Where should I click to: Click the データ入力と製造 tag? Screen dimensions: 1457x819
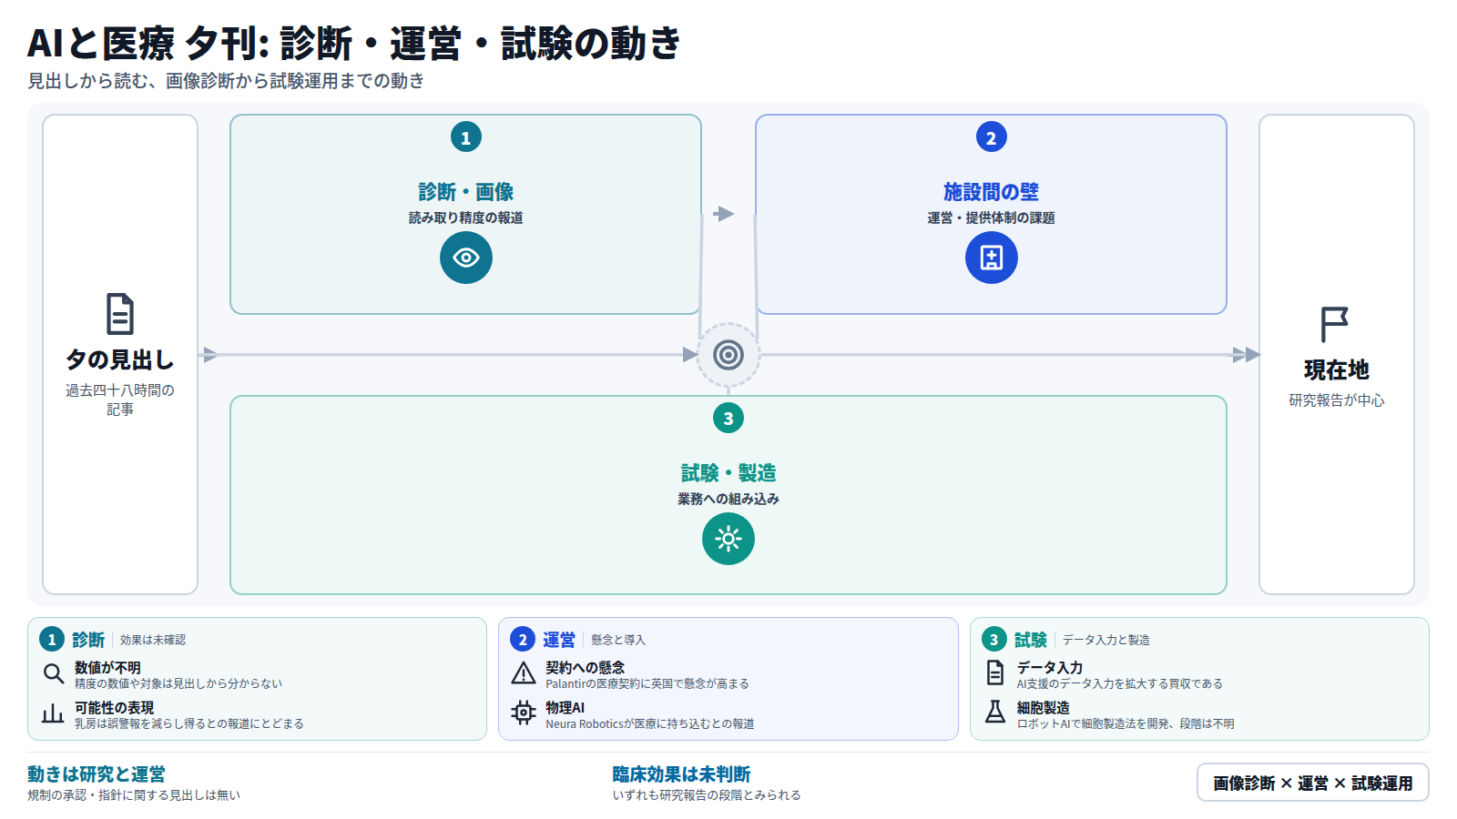click(1106, 640)
